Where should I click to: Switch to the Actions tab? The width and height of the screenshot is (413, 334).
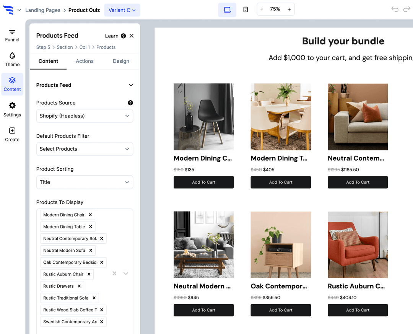click(85, 61)
